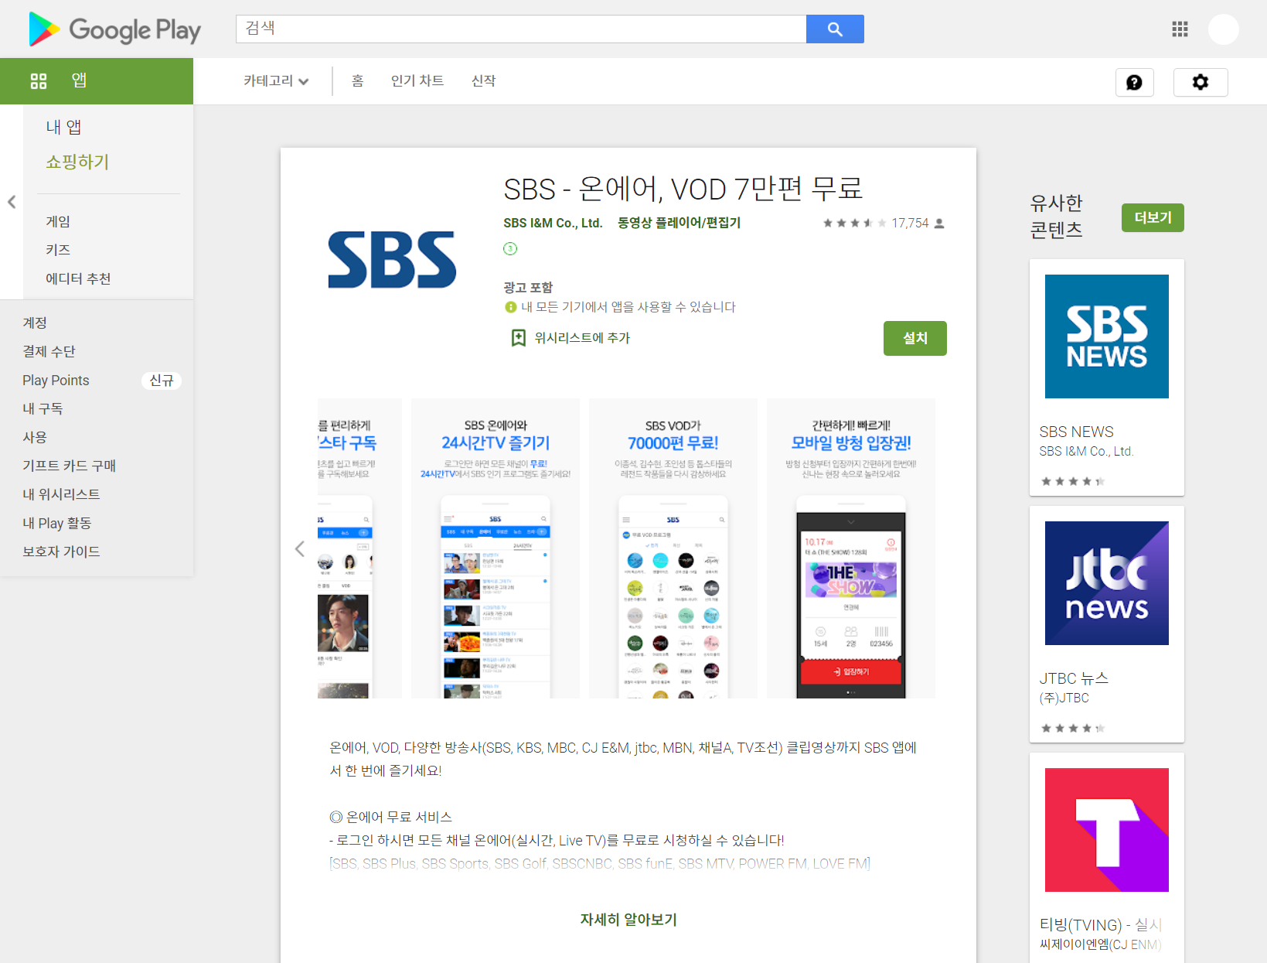The height and width of the screenshot is (963, 1267).
Task: Open the 모바일 방청 입장권 screenshot
Action: click(x=851, y=548)
